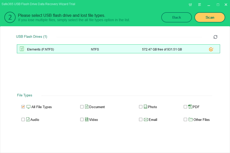Click the orange selected checkmark on Elements drive

211,49
